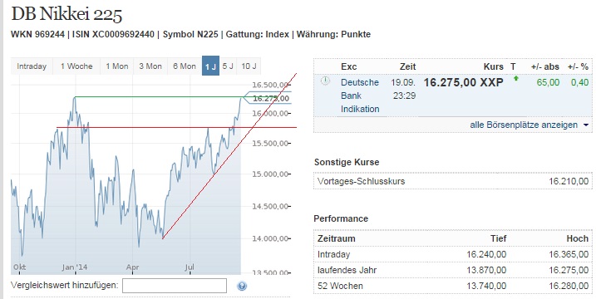Click the 0,40 percent change value
Viewport: 596px width, 299px height.
coord(579,82)
